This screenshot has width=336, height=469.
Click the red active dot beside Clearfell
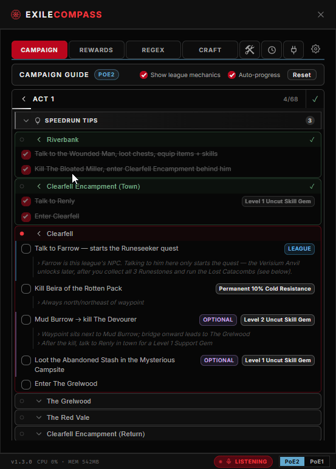point(22,234)
